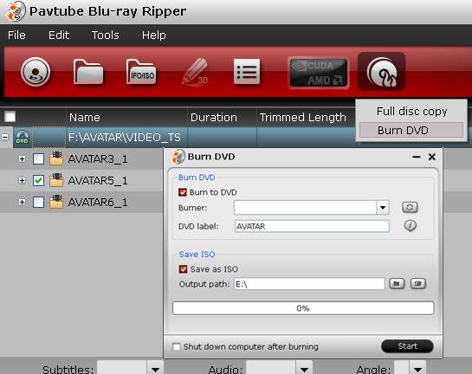Click the IFO/ISO load icon
This screenshot has height=374, width=472.
point(141,72)
